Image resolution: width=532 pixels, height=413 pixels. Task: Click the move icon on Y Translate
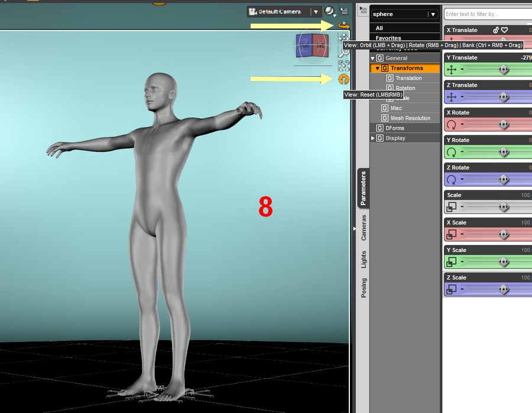tap(452, 70)
